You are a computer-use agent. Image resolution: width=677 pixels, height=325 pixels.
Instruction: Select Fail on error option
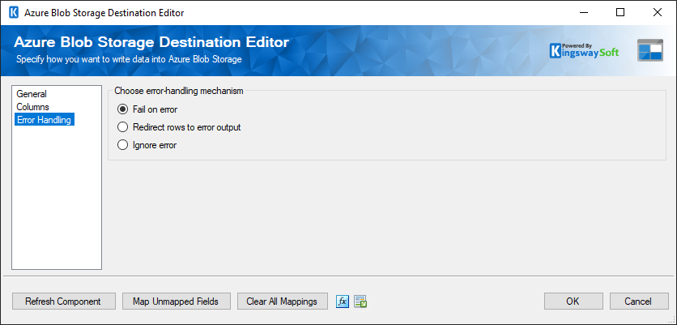tap(147, 109)
